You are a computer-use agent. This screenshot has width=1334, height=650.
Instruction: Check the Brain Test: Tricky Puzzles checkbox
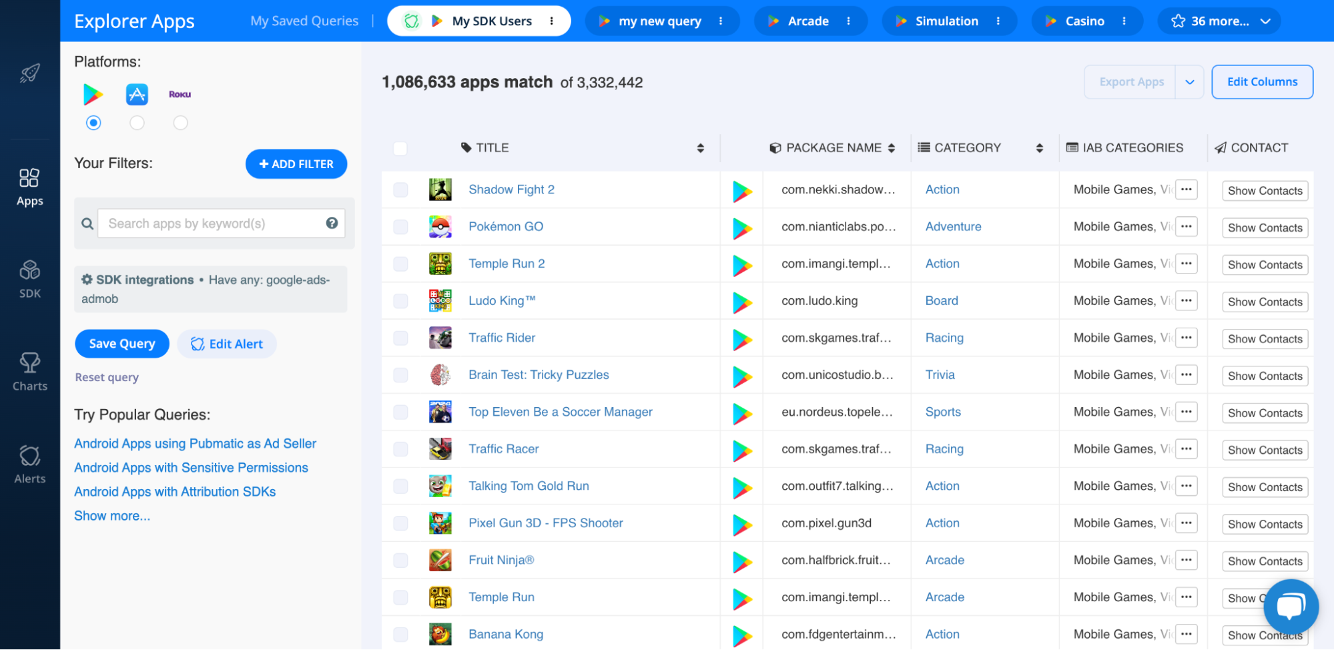tap(400, 375)
